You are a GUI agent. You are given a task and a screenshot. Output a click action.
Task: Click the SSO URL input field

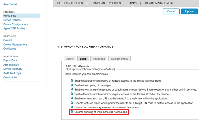click(x=158, y=68)
